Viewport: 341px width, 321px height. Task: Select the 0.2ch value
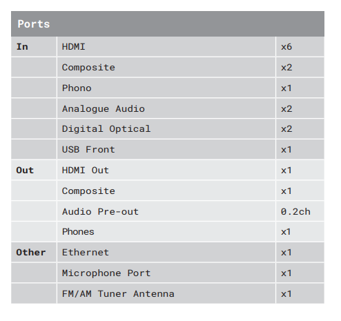click(x=295, y=211)
